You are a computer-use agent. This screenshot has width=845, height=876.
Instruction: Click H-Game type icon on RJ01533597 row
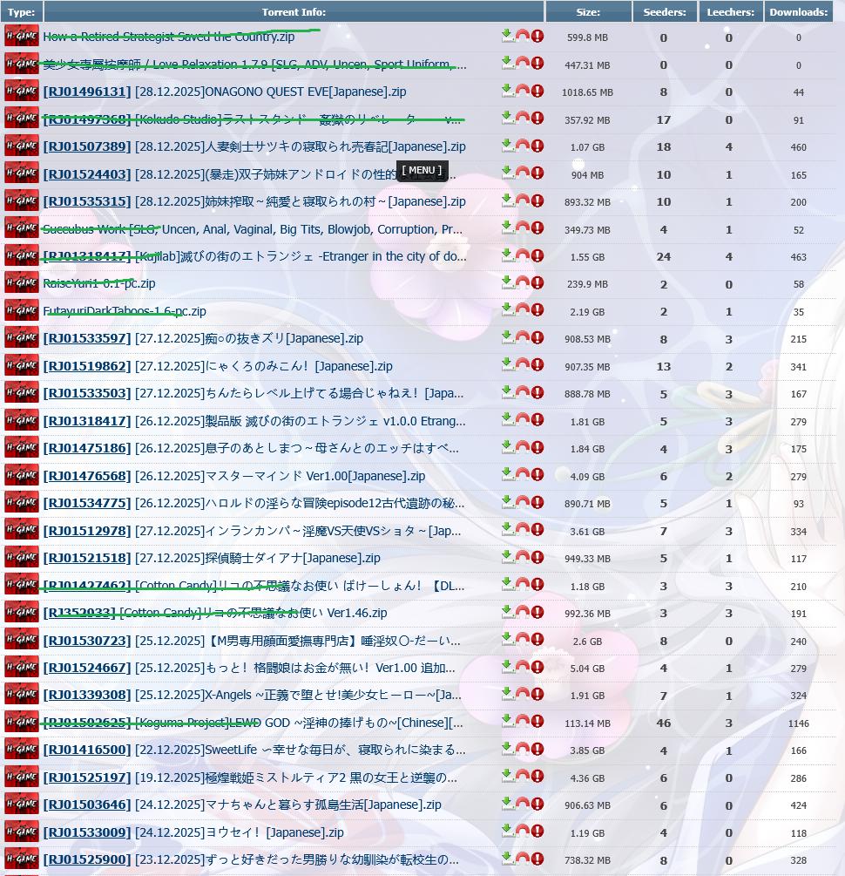21,338
